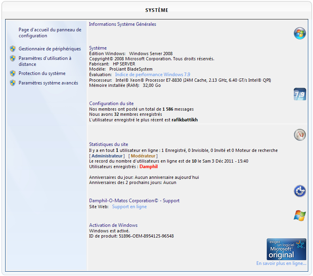Click the Fabricant HP SERVER line
313x276 pixels.
click(x=112, y=64)
